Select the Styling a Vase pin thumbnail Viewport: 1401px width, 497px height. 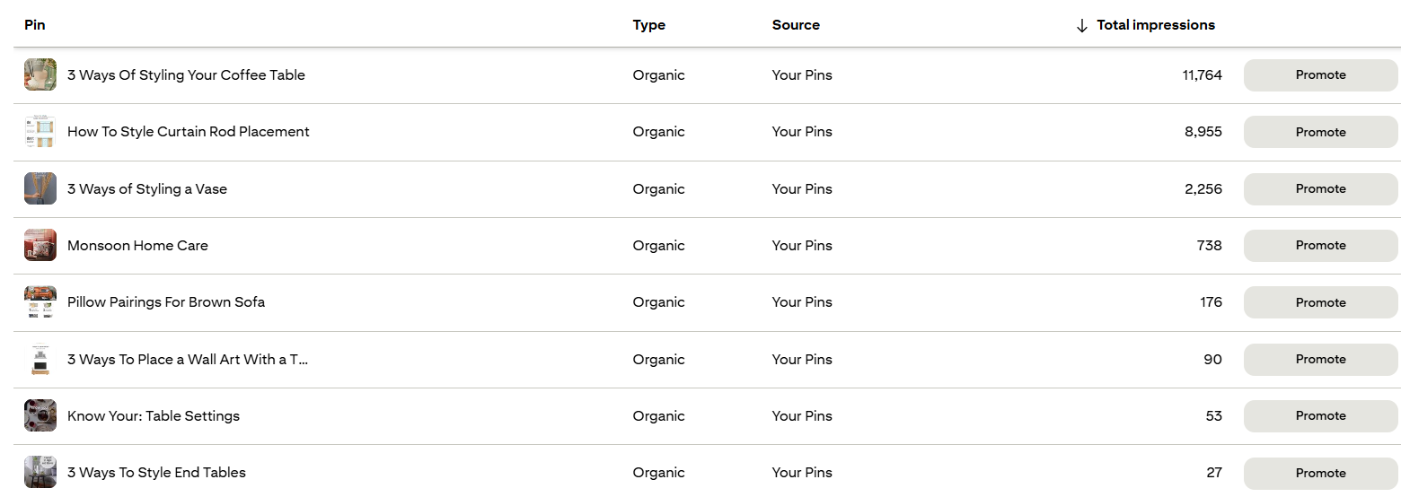[40, 188]
